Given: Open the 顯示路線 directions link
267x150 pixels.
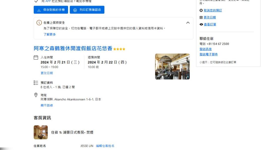Looking at the screenshot, I should click(47, 105).
